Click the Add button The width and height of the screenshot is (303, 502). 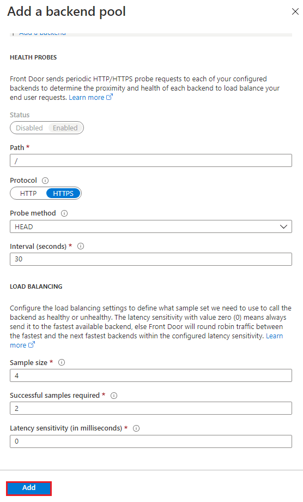pos(29,488)
